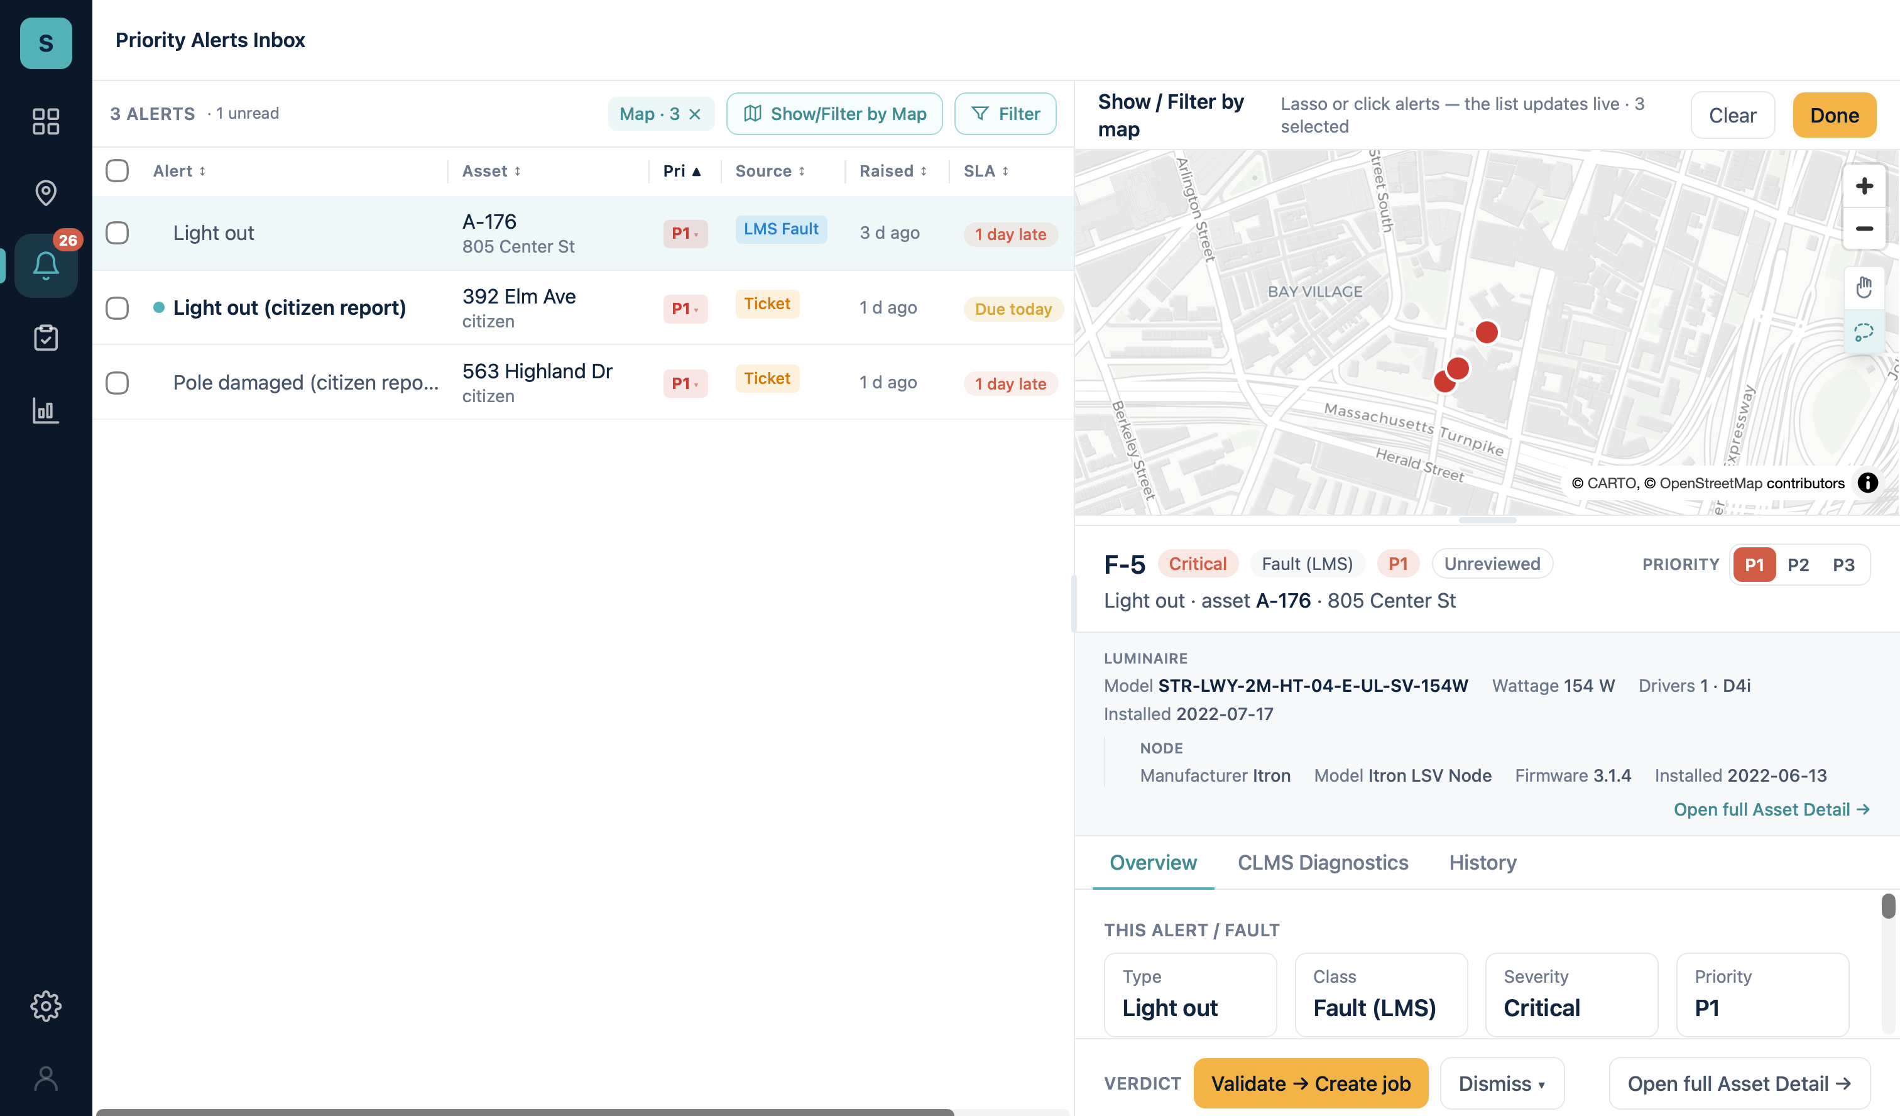Viewport: 1900px width, 1116px height.
Task: Zoom in on the map
Action: point(1865,186)
